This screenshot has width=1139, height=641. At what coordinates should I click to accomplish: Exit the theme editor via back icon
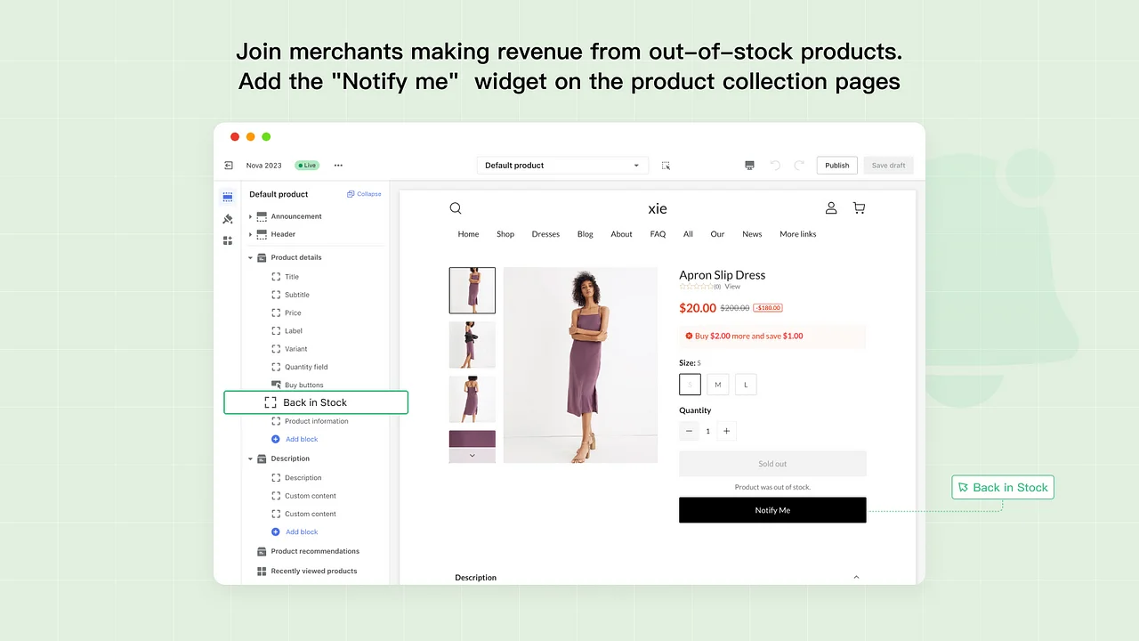tap(230, 165)
